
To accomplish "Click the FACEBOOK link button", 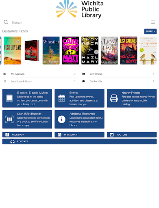I will coord(27,135).
